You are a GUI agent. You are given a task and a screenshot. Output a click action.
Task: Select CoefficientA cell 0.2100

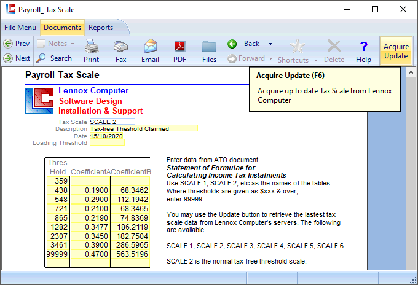pyautogui.click(x=90, y=209)
